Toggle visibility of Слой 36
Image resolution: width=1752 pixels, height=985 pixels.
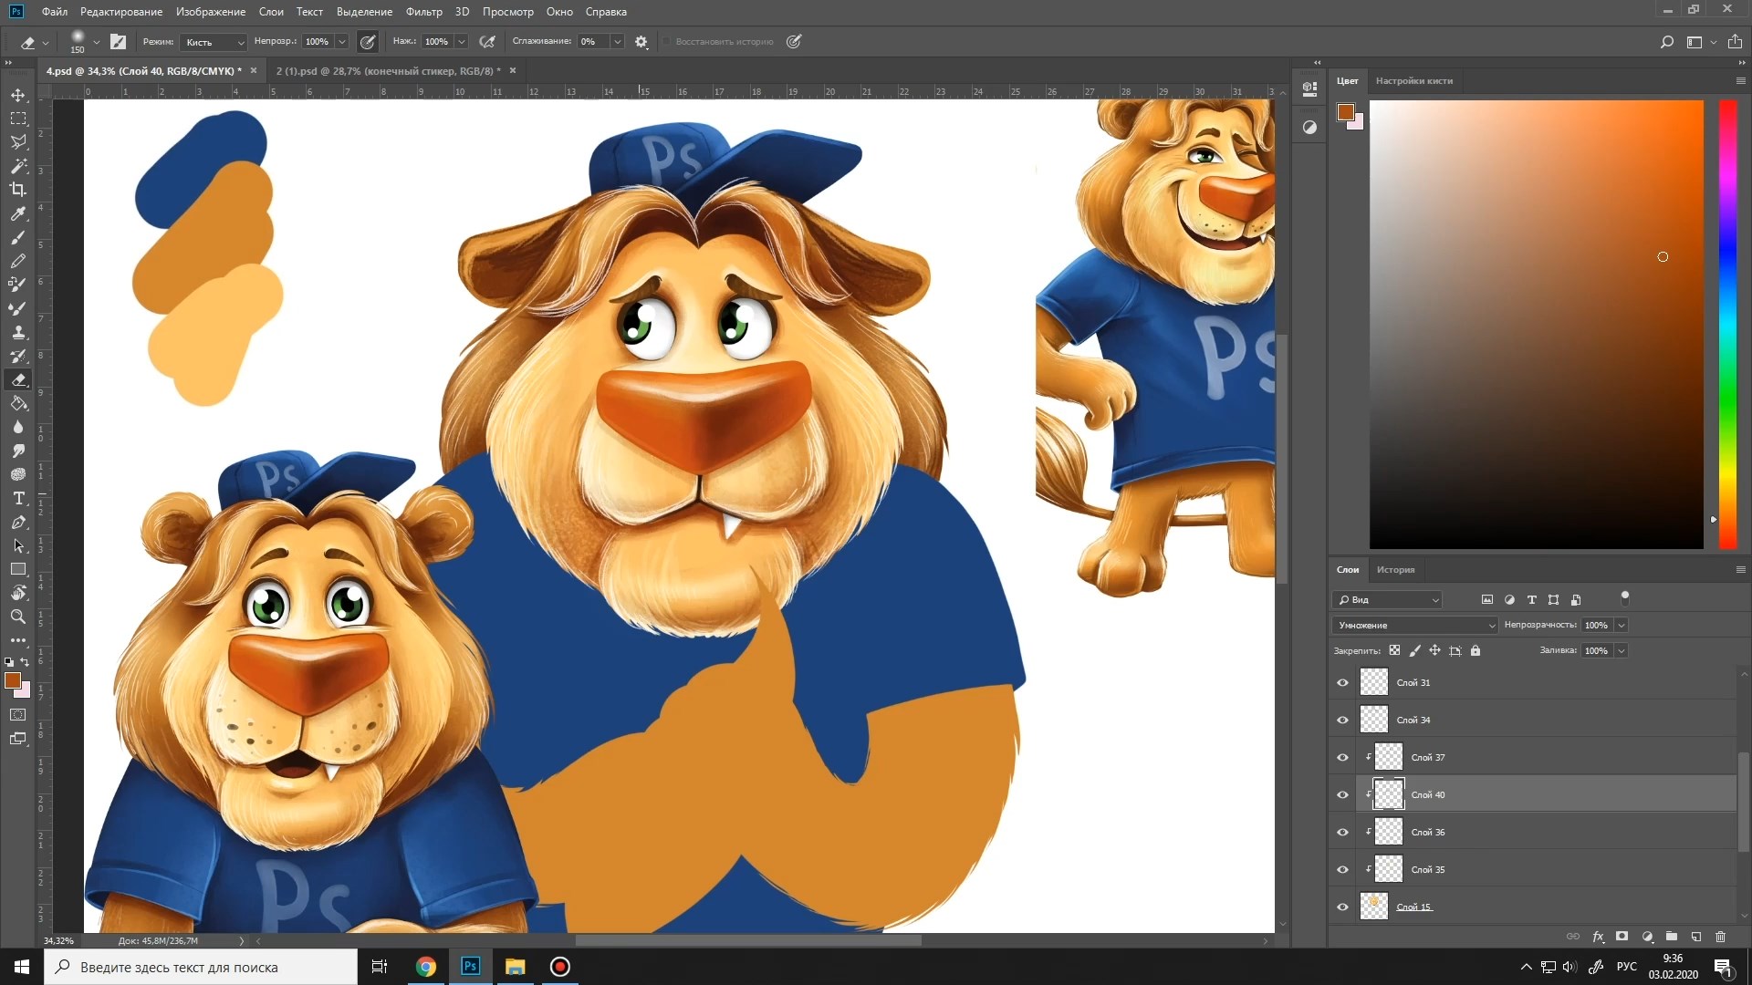pyautogui.click(x=1342, y=832)
